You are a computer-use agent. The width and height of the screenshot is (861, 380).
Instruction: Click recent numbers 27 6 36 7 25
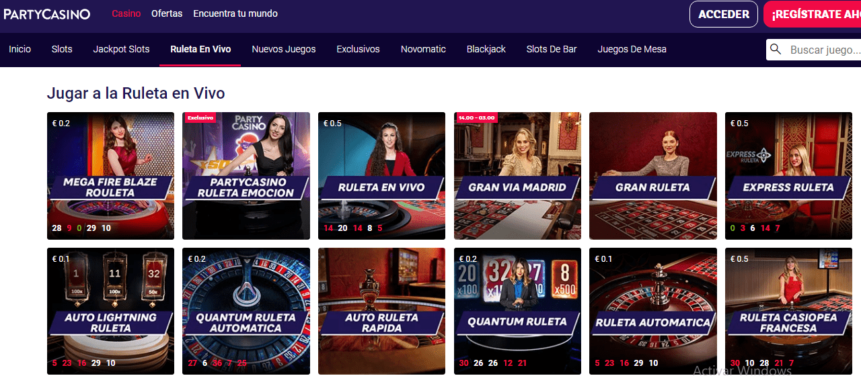pyautogui.click(x=217, y=363)
